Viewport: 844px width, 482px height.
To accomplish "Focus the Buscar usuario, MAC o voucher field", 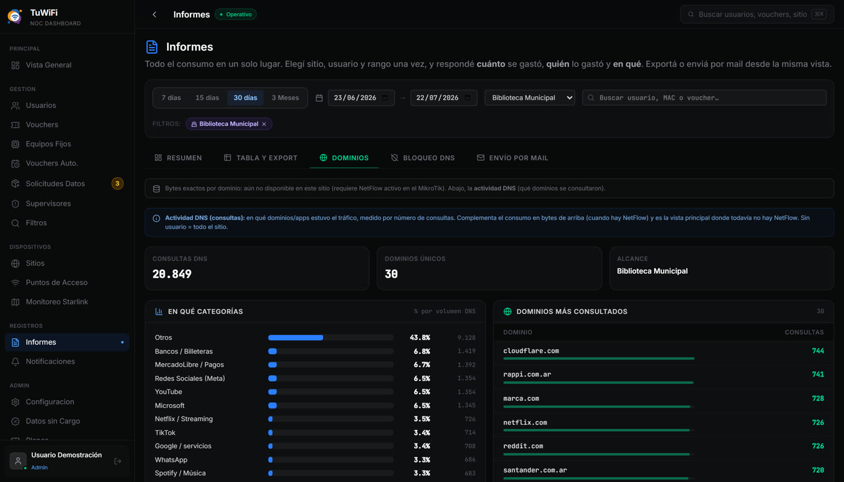I will click(x=704, y=98).
